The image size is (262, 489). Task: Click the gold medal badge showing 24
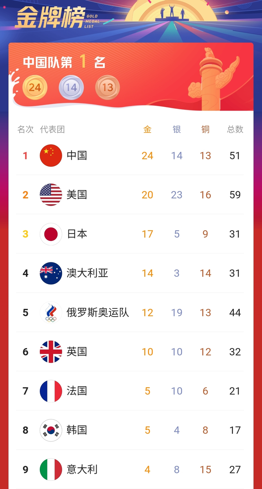35,87
